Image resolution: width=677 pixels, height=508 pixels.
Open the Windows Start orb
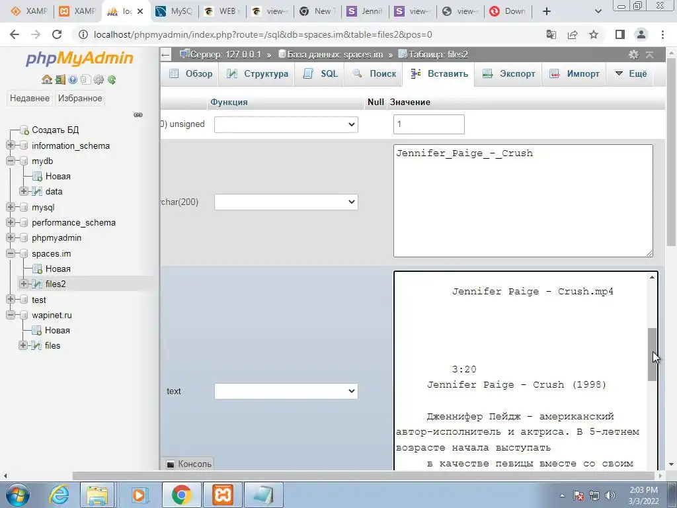point(18,495)
